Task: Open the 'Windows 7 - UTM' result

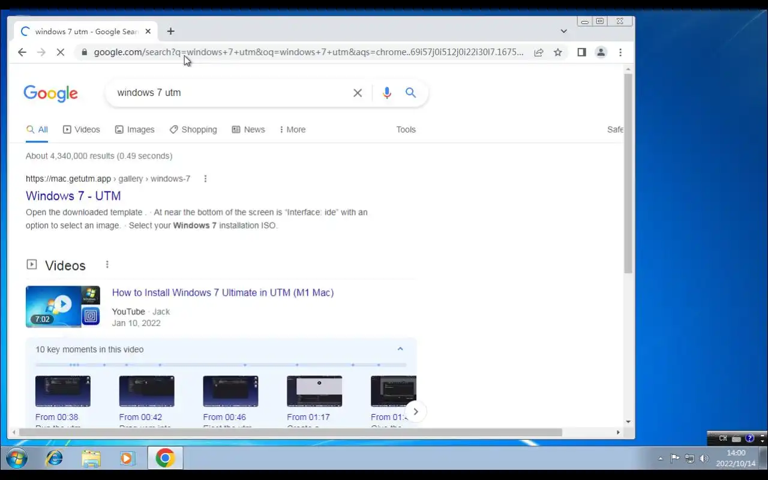Action: coord(73,196)
